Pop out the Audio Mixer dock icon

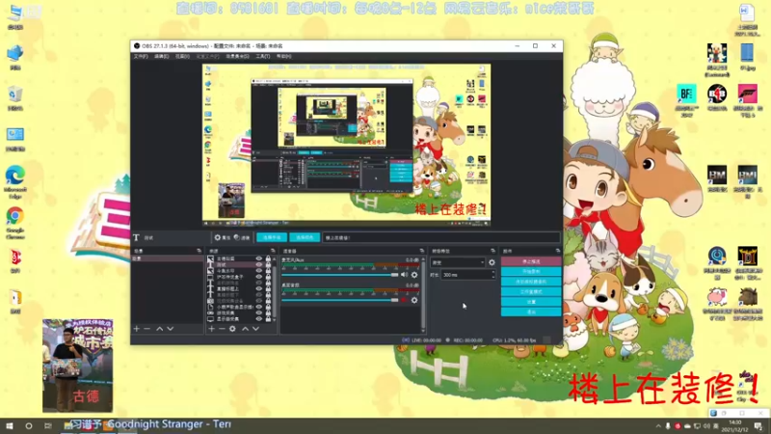click(422, 251)
